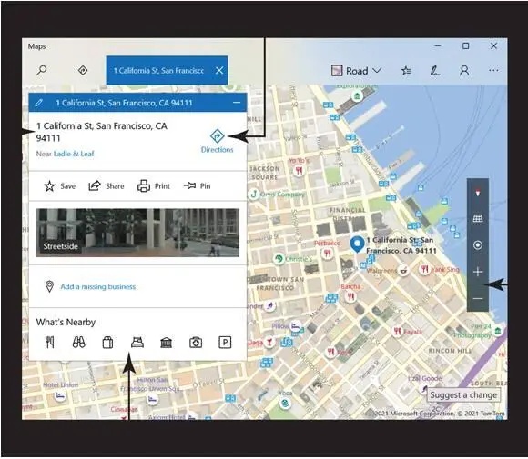Viewport: 528px width, 459px height.
Task: Open the Directions tab icon in toolbar
Action: tap(83, 70)
